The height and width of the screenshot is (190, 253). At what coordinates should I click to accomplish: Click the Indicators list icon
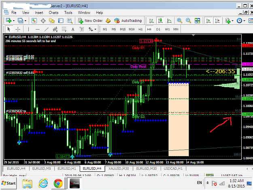[228, 21]
